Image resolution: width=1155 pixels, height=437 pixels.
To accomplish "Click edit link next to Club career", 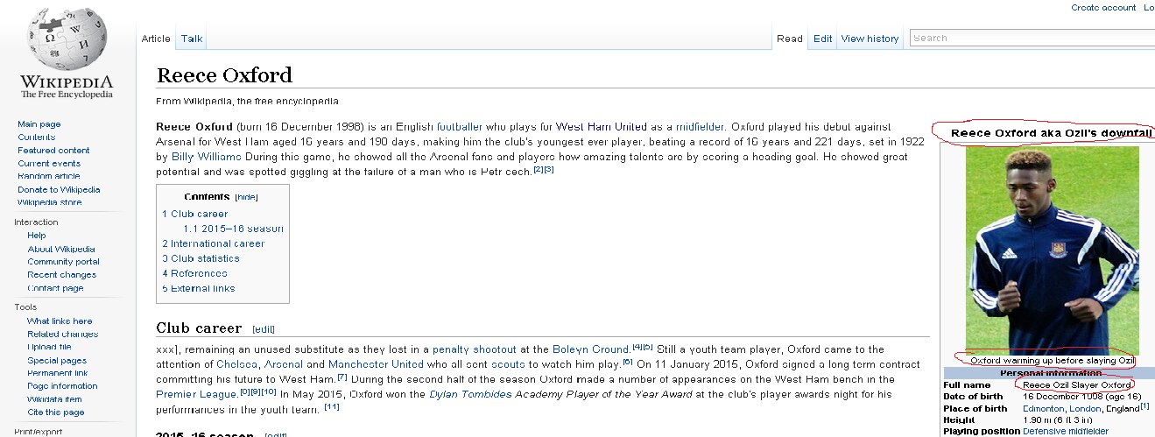I will [264, 329].
